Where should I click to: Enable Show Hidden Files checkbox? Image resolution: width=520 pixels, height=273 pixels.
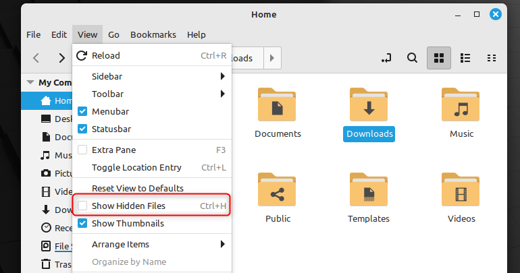pyautogui.click(x=82, y=206)
